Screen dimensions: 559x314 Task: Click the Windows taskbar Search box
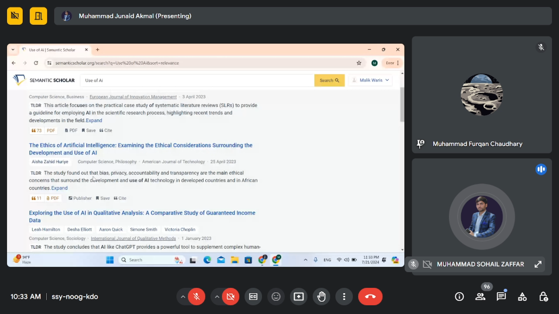tap(151, 260)
